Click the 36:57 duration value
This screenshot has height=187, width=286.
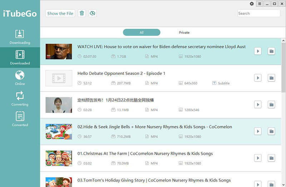click(x=88, y=137)
